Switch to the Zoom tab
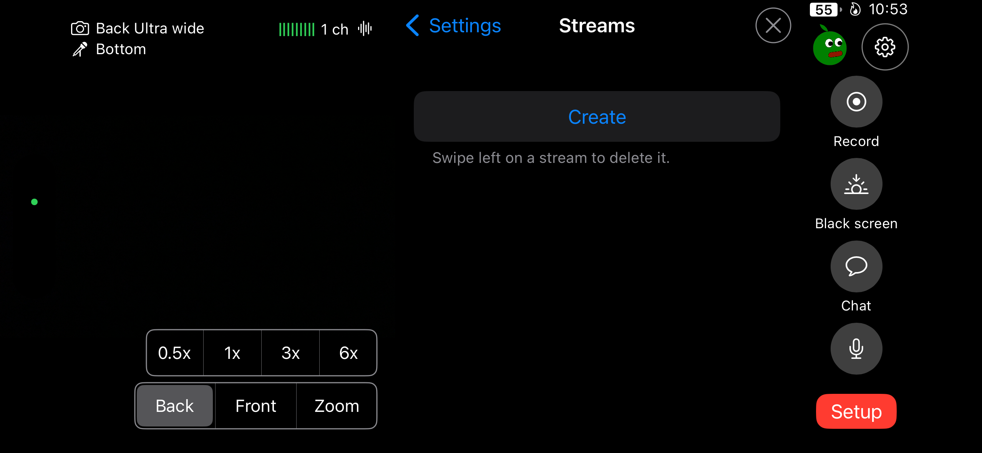The width and height of the screenshot is (982, 453). point(337,406)
